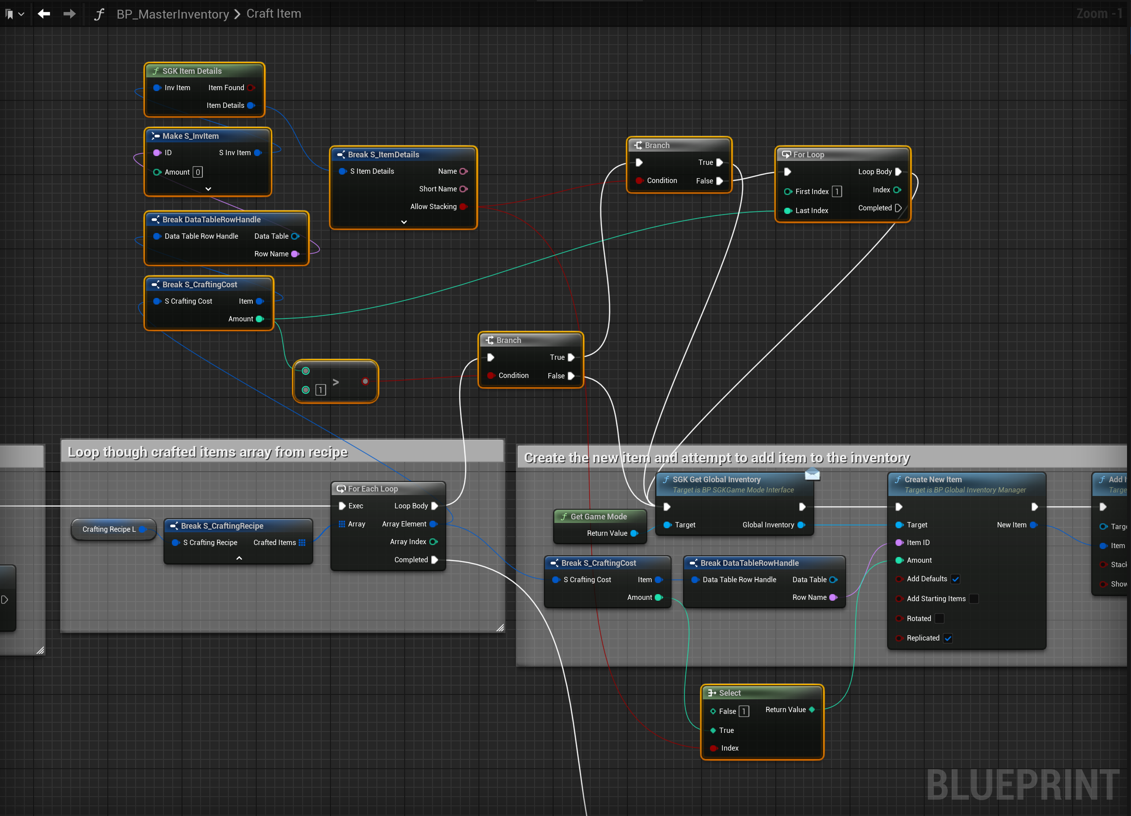This screenshot has width=1131, height=816.
Task: Click the back navigation arrow
Action: [x=44, y=14]
